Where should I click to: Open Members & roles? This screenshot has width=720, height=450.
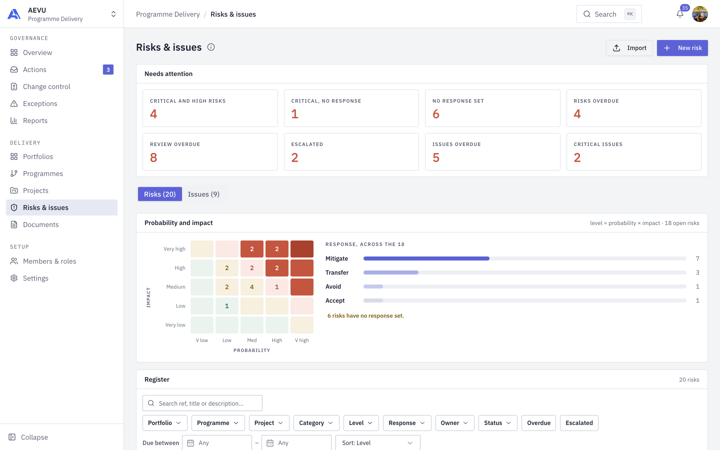pos(62,261)
